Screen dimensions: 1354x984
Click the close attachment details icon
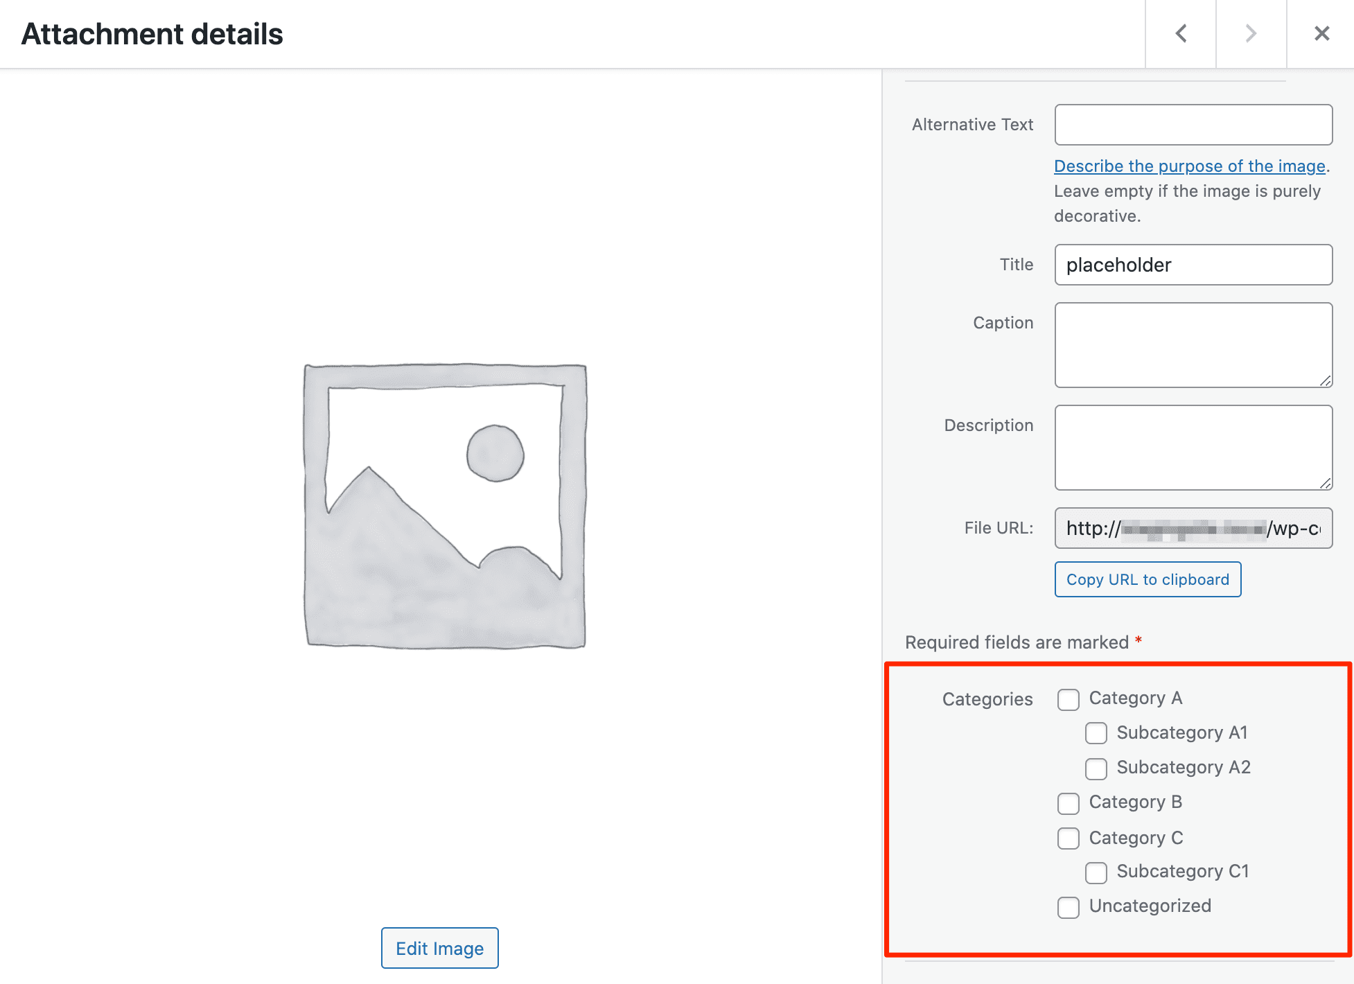(x=1321, y=33)
